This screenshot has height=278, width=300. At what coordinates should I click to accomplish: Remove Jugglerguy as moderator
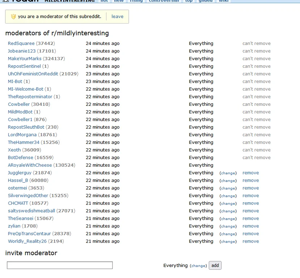tap(251, 173)
